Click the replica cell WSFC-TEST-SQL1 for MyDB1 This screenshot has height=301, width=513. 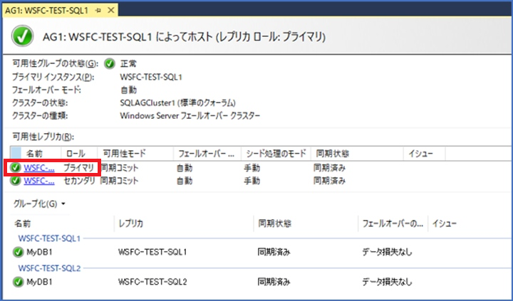(x=152, y=252)
